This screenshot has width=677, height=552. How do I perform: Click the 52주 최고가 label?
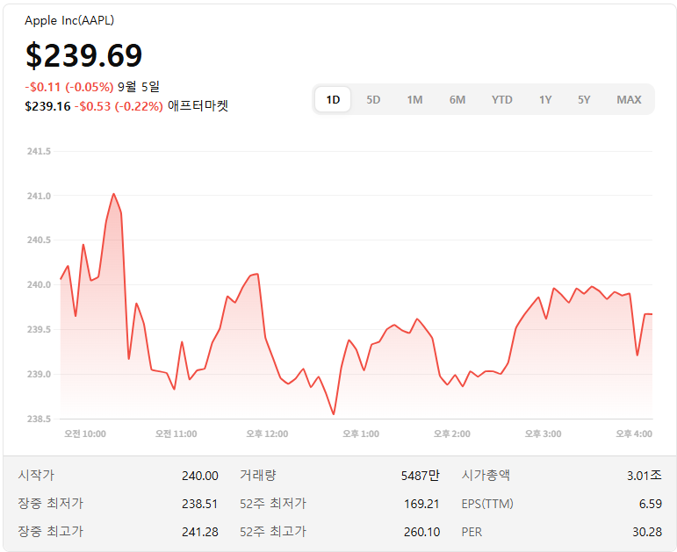pos(273,531)
